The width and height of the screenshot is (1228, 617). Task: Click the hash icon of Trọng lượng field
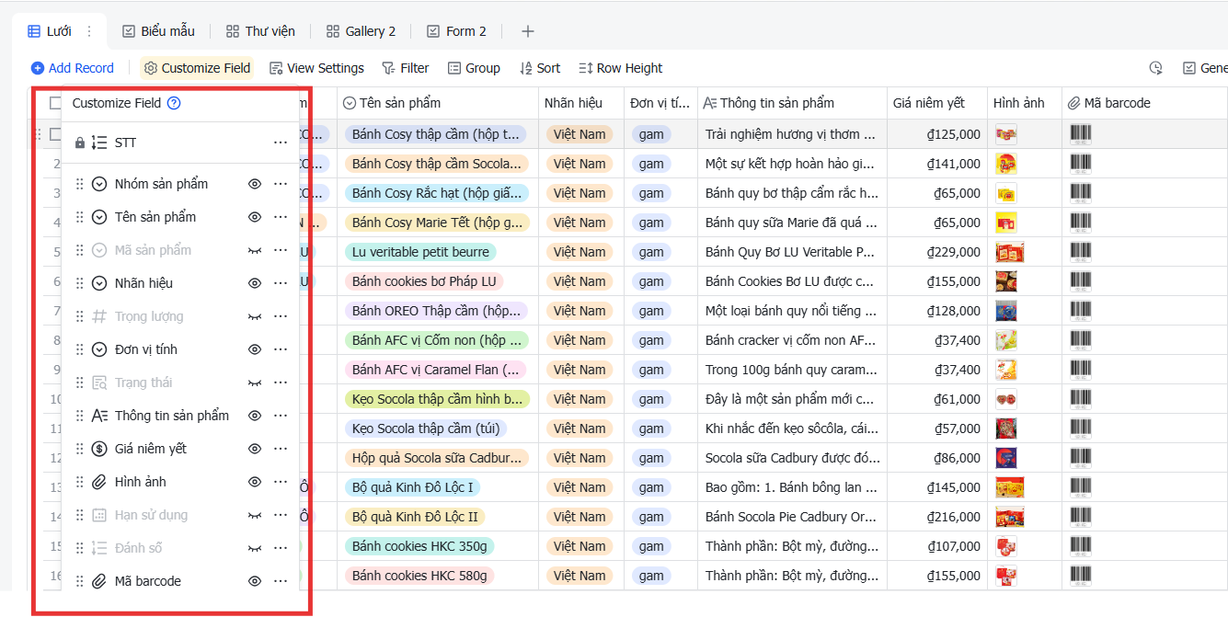[x=99, y=316]
